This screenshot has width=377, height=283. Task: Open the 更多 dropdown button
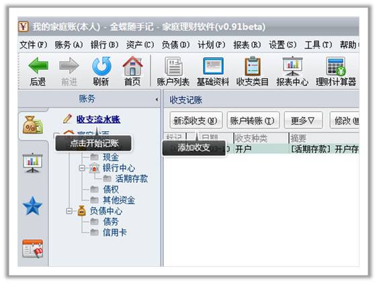coord(303,120)
